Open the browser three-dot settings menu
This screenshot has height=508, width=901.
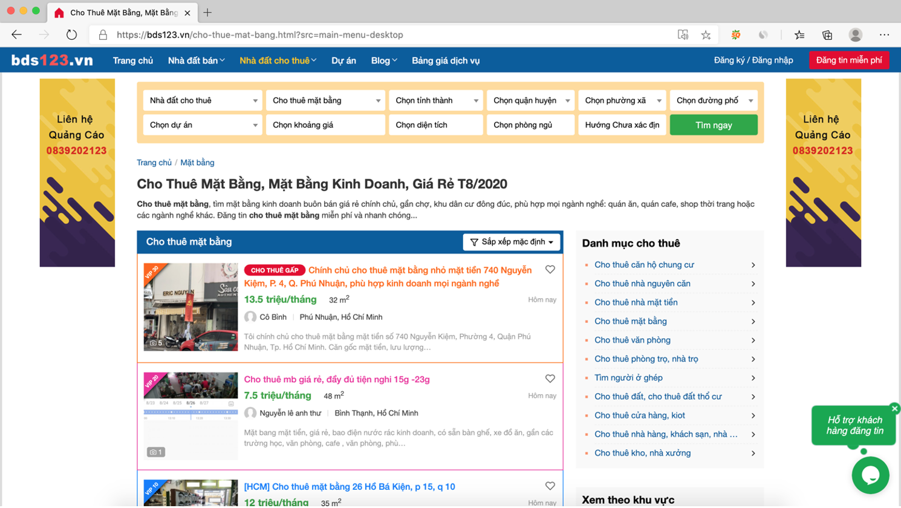[884, 35]
